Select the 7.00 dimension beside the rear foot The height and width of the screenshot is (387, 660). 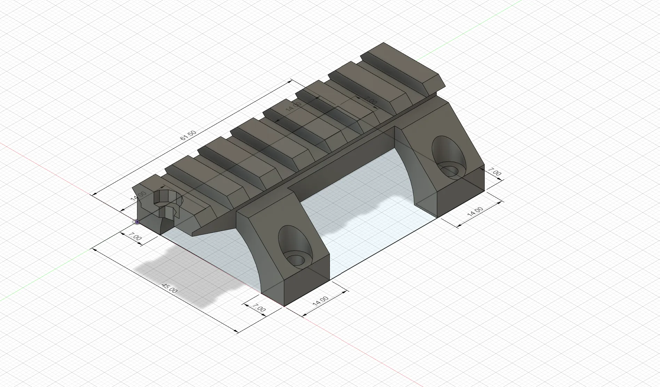click(495, 172)
